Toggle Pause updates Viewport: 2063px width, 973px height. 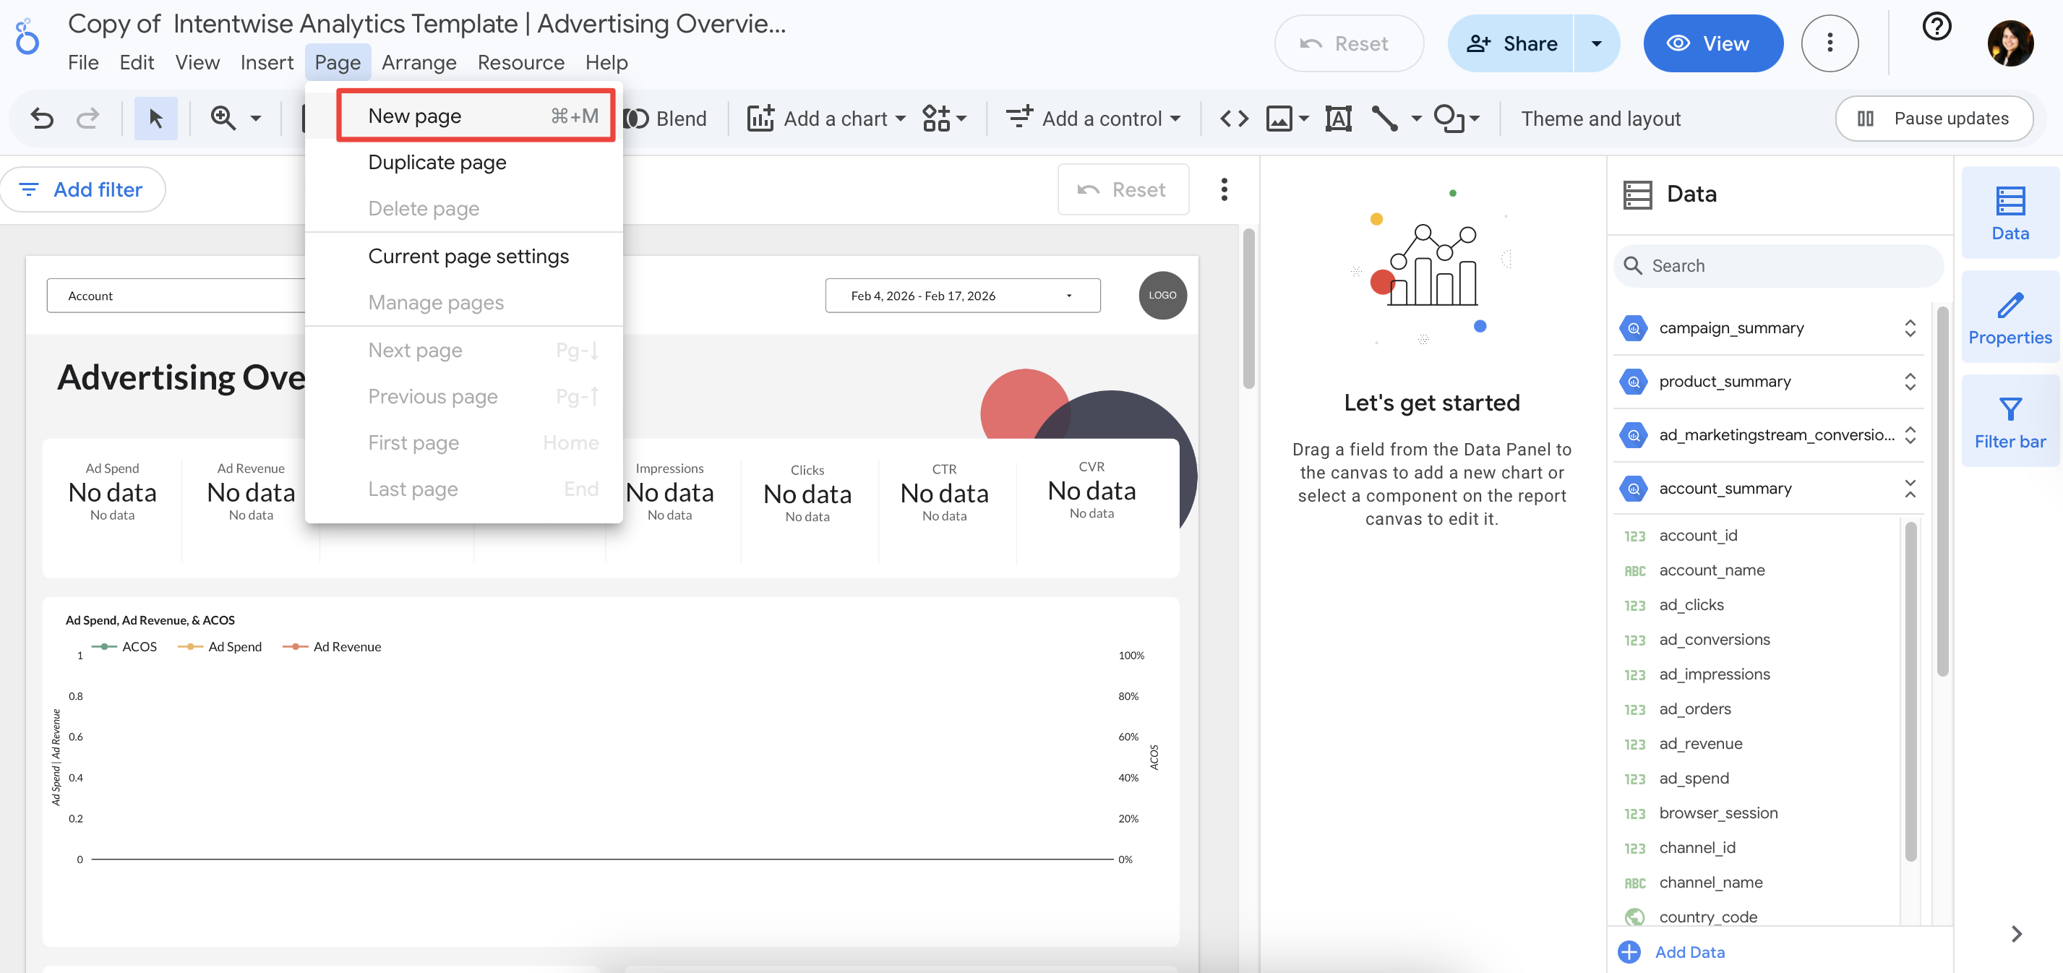pos(1934,119)
